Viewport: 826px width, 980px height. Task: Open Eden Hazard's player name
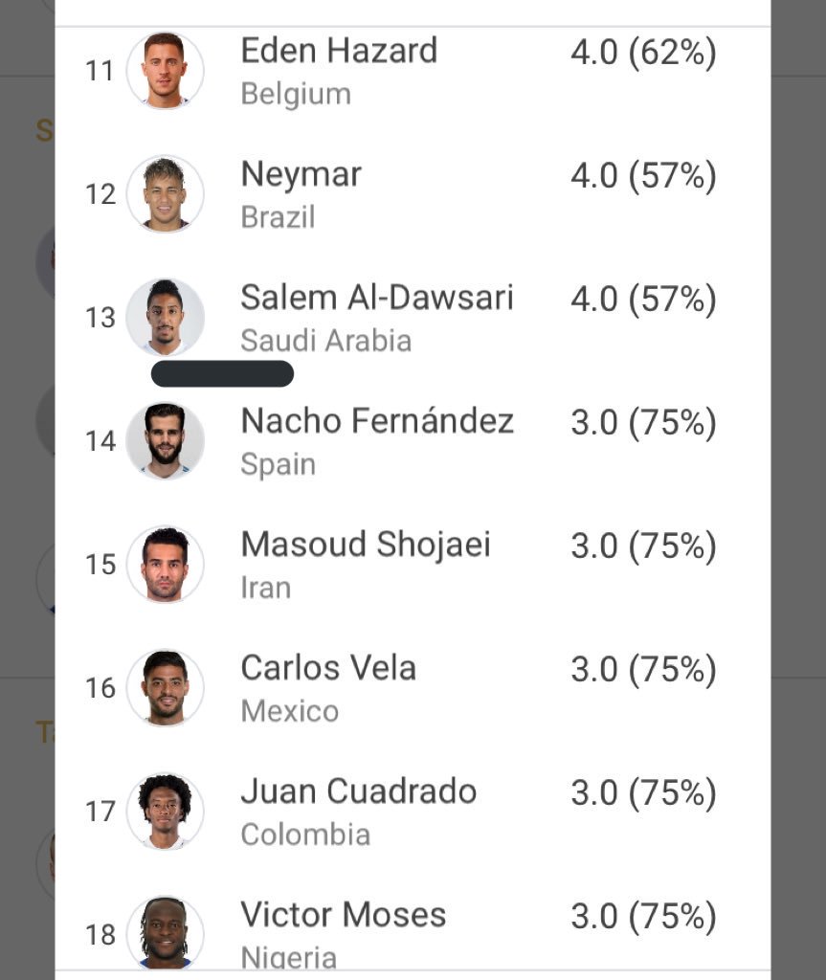[x=339, y=51]
